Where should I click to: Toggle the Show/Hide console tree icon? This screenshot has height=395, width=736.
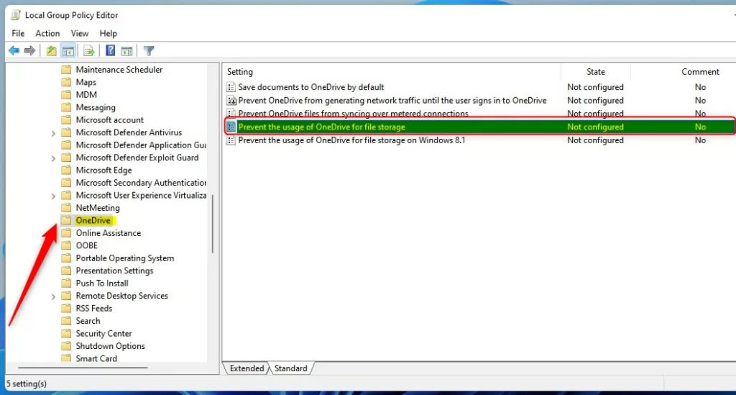(68, 51)
